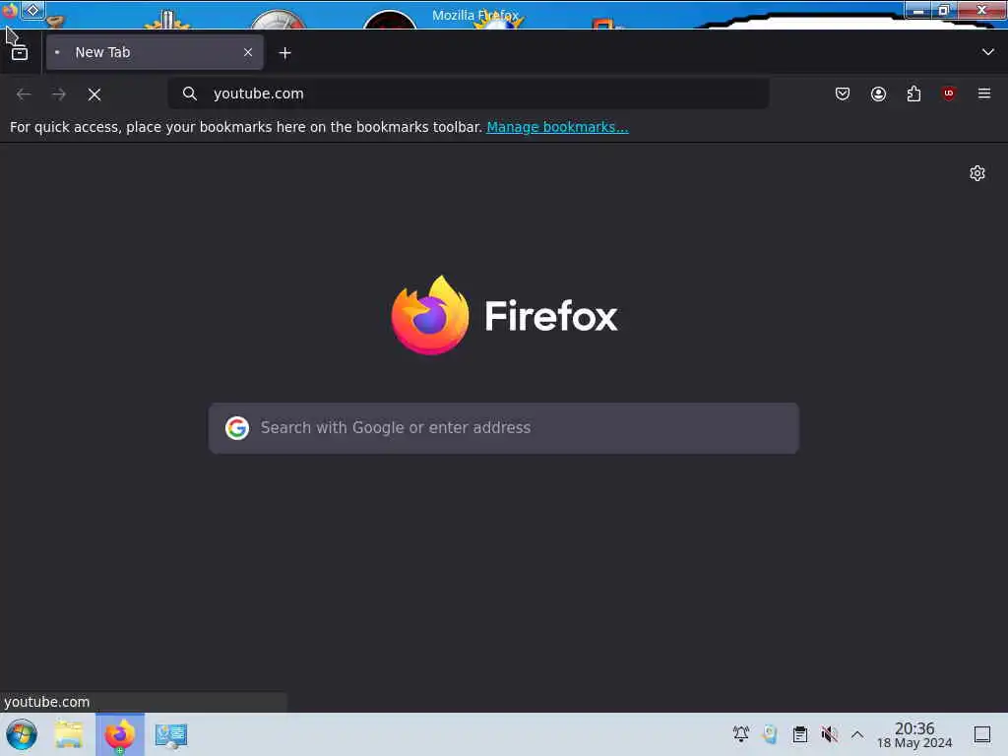Click the Search with Google field
This screenshot has width=1008, height=756.
click(503, 428)
